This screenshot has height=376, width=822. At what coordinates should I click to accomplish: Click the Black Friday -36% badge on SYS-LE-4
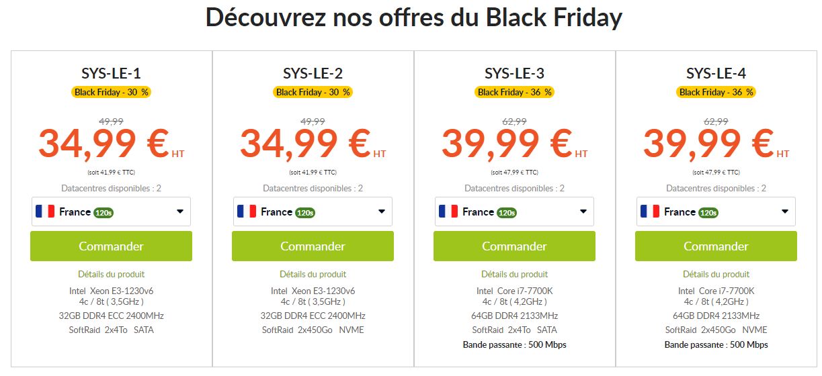pyautogui.click(x=716, y=92)
